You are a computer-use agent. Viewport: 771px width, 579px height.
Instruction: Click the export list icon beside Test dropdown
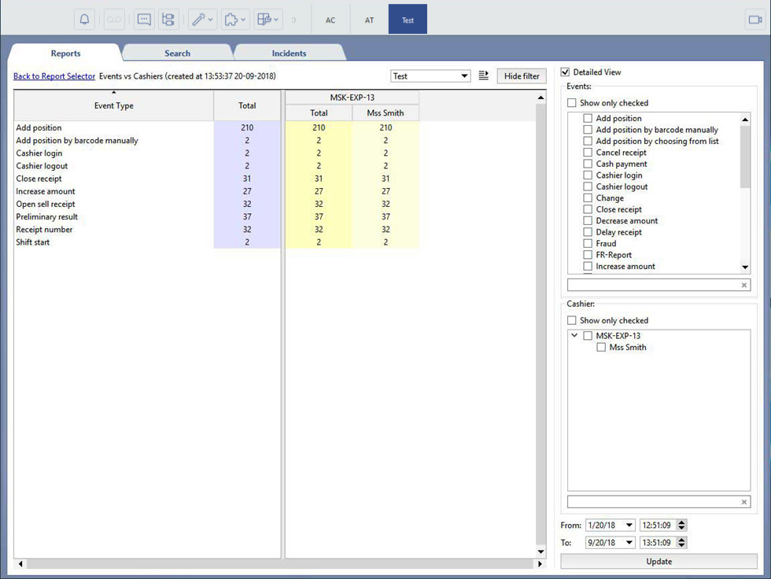coord(484,76)
